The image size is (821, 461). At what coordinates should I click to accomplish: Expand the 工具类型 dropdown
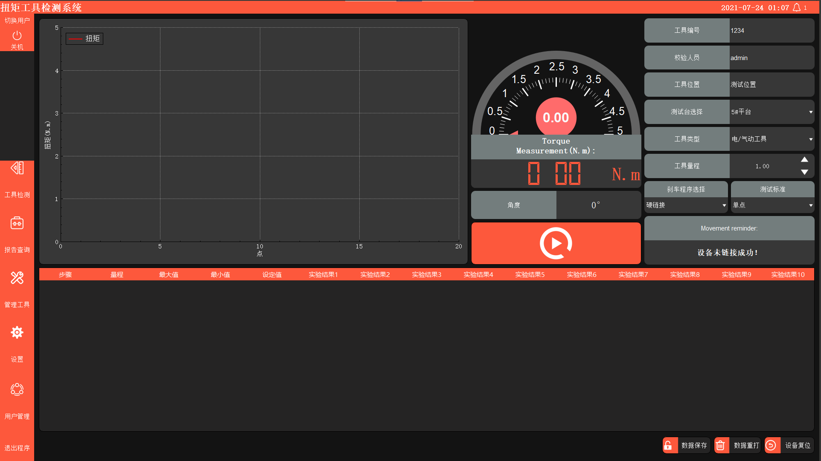tap(772, 139)
